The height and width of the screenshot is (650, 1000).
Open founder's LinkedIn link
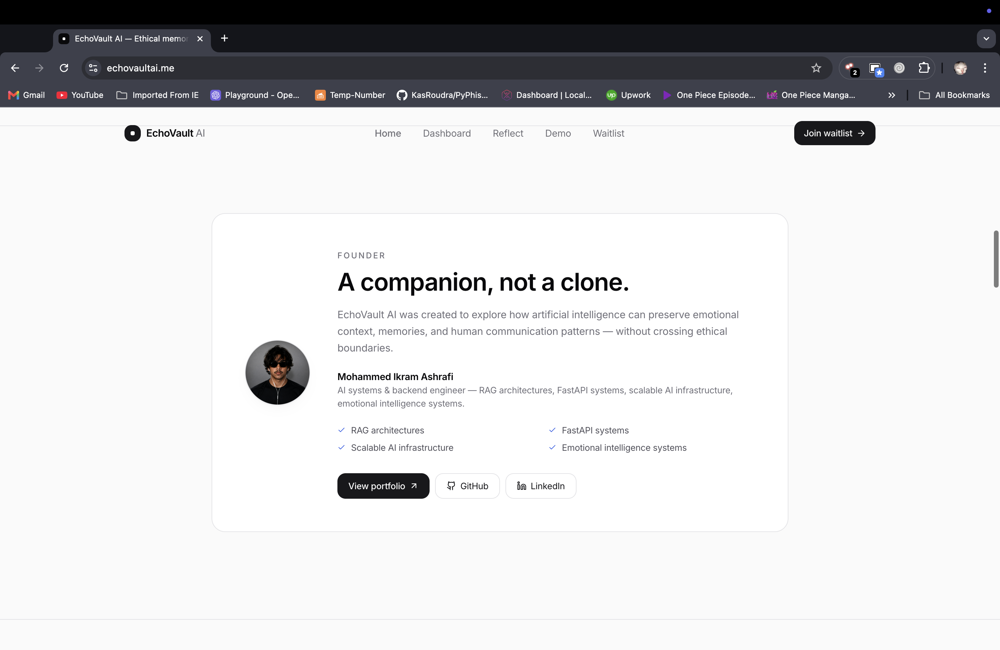click(x=541, y=486)
